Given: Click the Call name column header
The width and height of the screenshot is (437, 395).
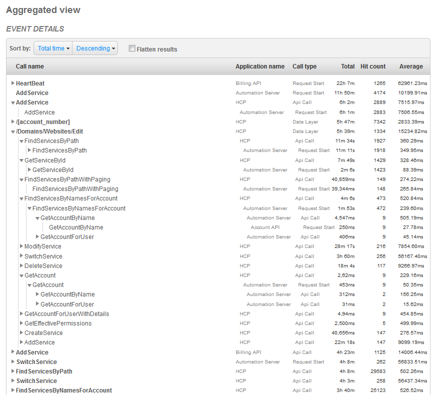Looking at the screenshot, I should [x=30, y=66].
